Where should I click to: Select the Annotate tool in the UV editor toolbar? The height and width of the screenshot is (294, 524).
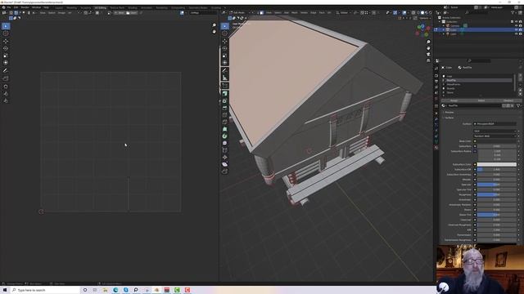(x=6, y=70)
